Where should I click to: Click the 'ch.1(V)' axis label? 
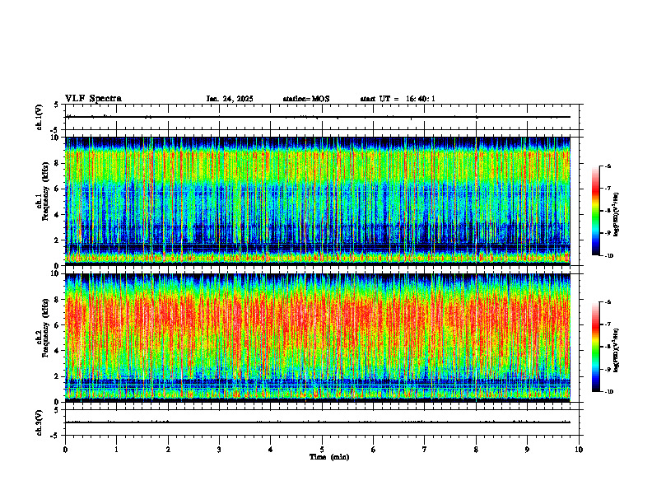pos(40,117)
